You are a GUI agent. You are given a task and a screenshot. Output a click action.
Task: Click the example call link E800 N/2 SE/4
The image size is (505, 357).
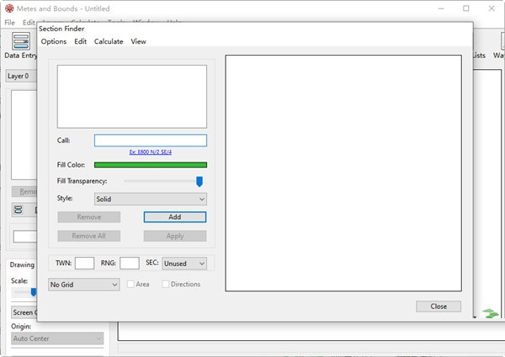pos(151,152)
